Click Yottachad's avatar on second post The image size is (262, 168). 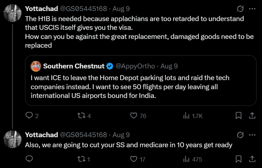12,139
